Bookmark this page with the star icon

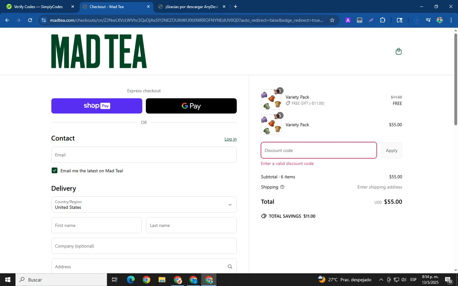tap(332, 20)
